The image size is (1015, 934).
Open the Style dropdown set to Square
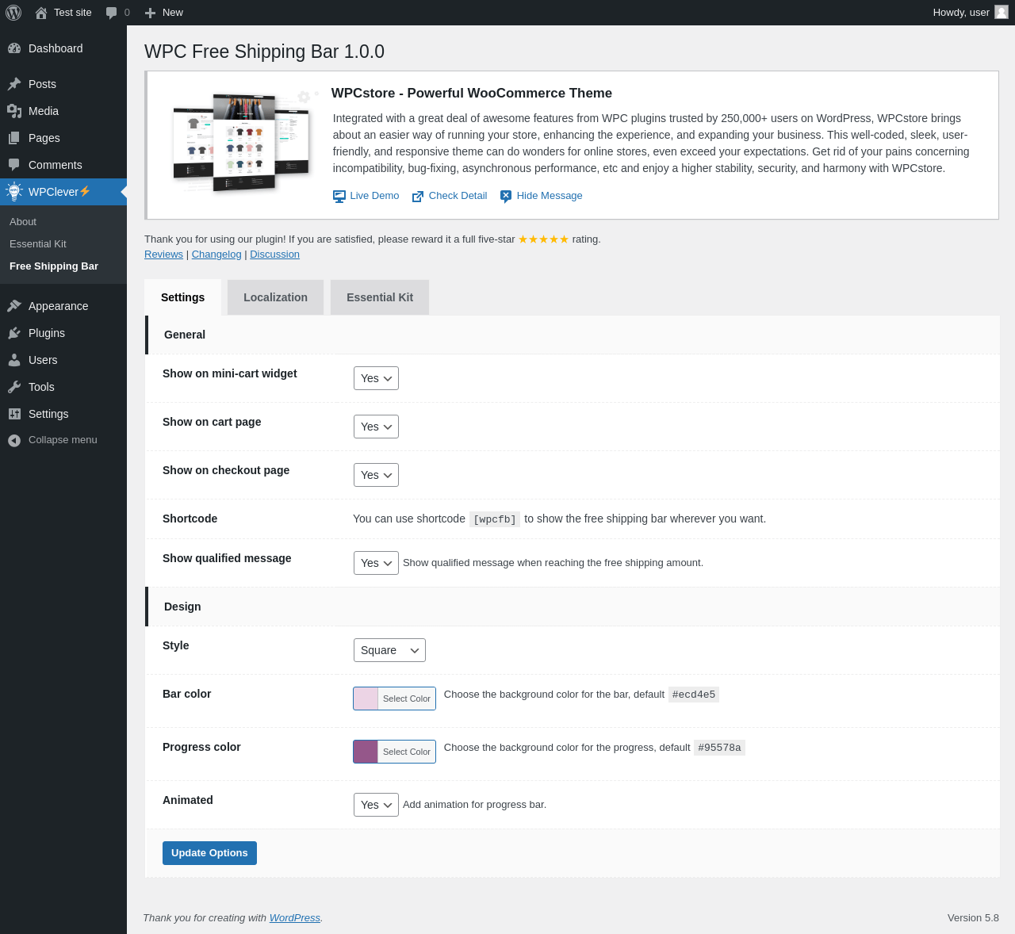click(x=389, y=650)
